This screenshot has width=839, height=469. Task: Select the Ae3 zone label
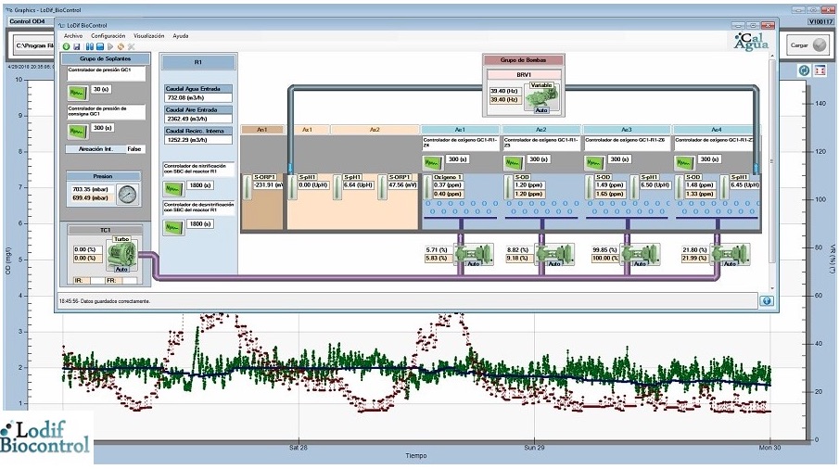click(626, 130)
